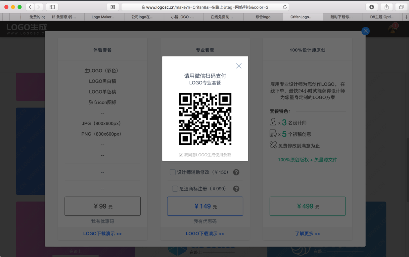This screenshot has width=409, height=257.
Task: Switch to the 综合logo tab
Action: point(263,17)
